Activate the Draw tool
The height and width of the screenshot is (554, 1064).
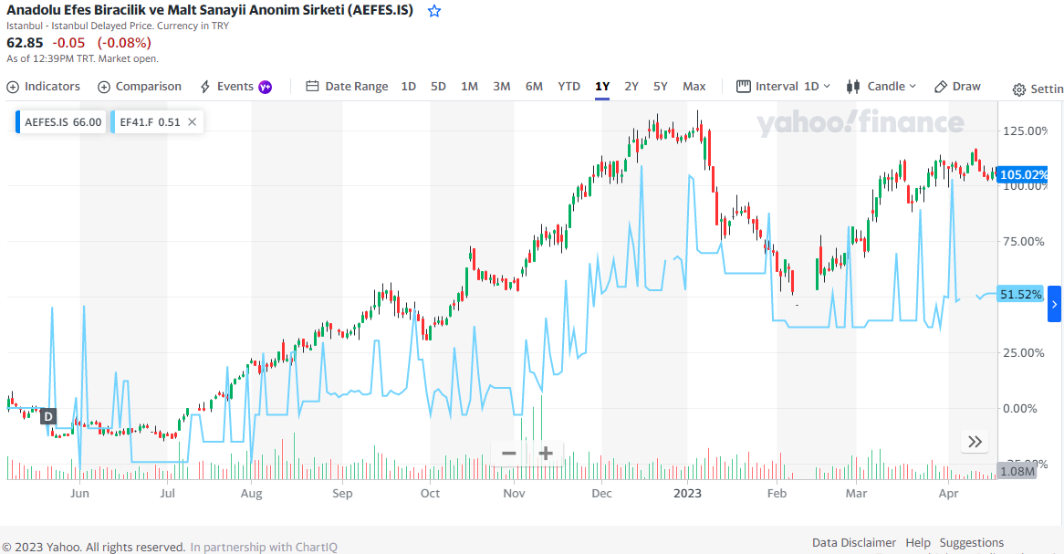click(957, 86)
